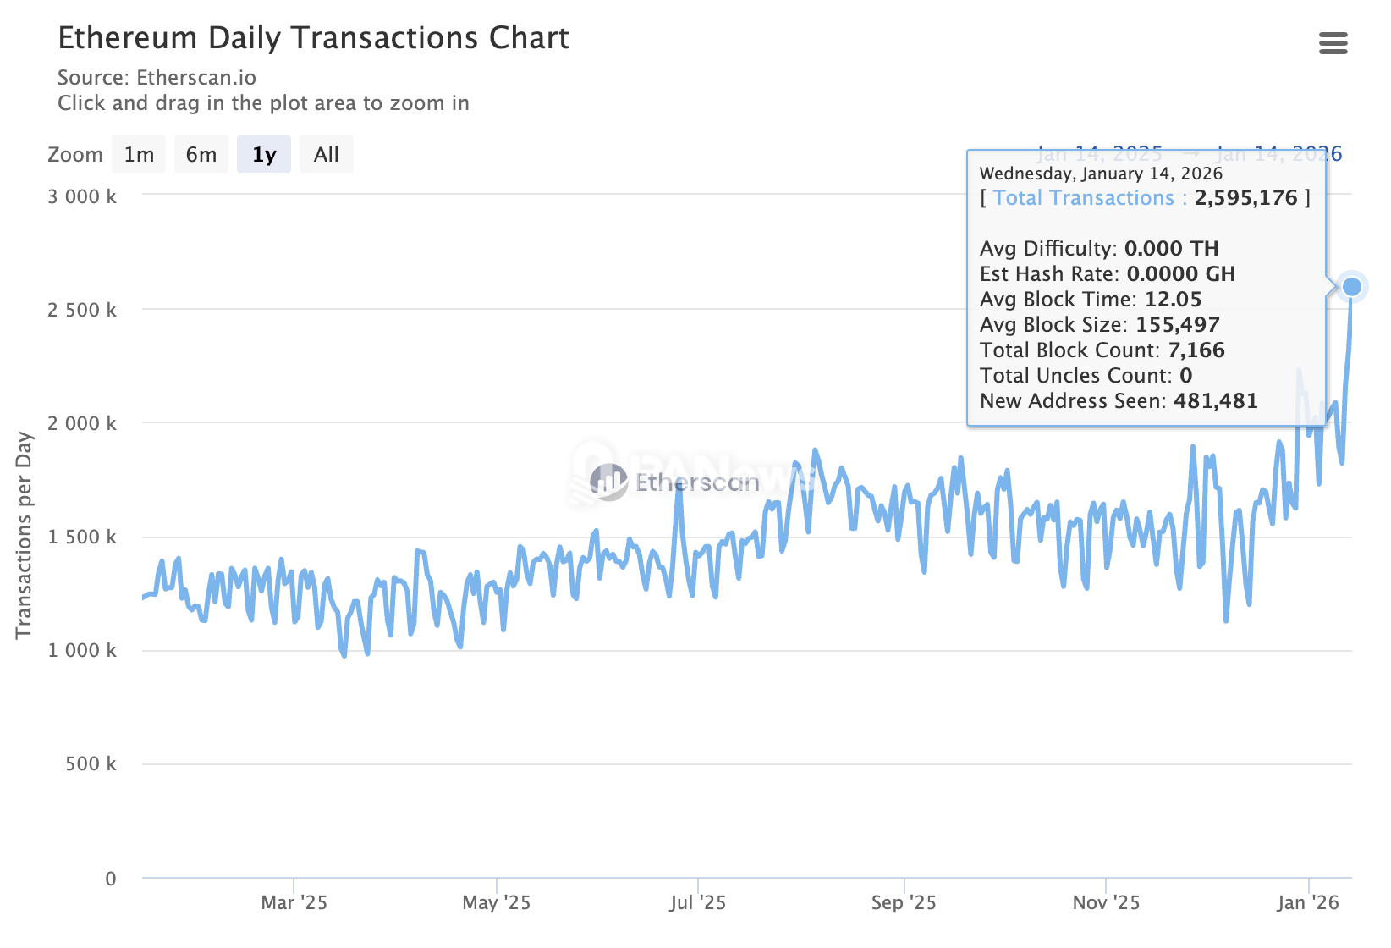Click the Etherscan watermark logo icon
Viewport: 1391px width, 948px height.
[608, 482]
